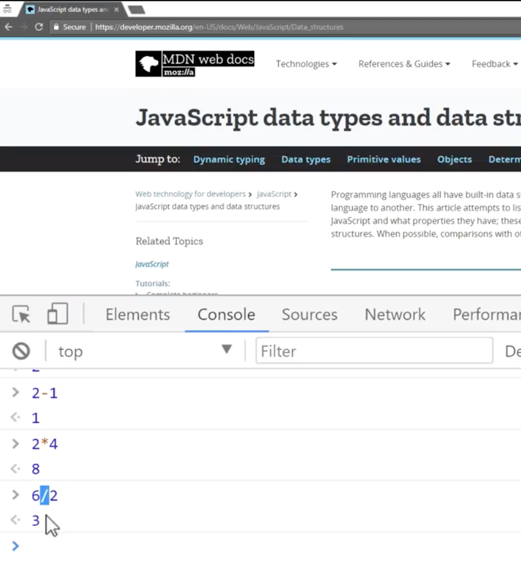521x565 pixels.
Task: Toggle the device toolbar icon
Action: (58, 313)
